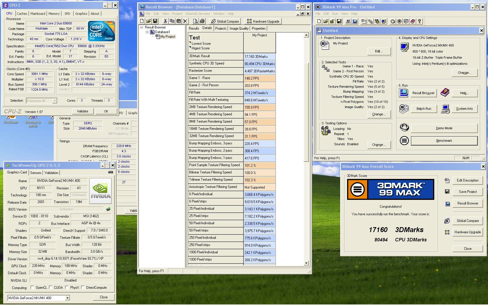Image resolution: width=488 pixels, height=305 pixels.
Task: Click Open project icon in 3DMark 99 toolbar
Action: (x=326, y=21)
